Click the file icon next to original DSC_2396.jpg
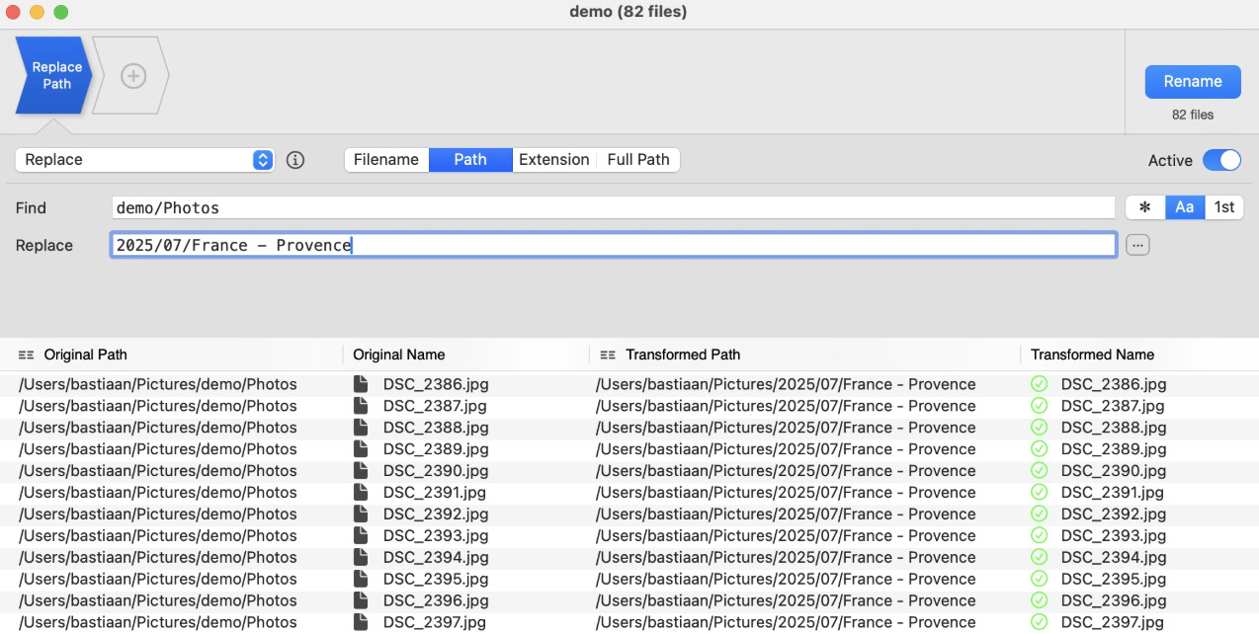This screenshot has height=634, width=1259. tap(361, 600)
